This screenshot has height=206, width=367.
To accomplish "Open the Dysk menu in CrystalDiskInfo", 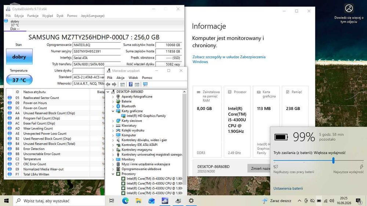I will pyautogui.click(x=60, y=16).
